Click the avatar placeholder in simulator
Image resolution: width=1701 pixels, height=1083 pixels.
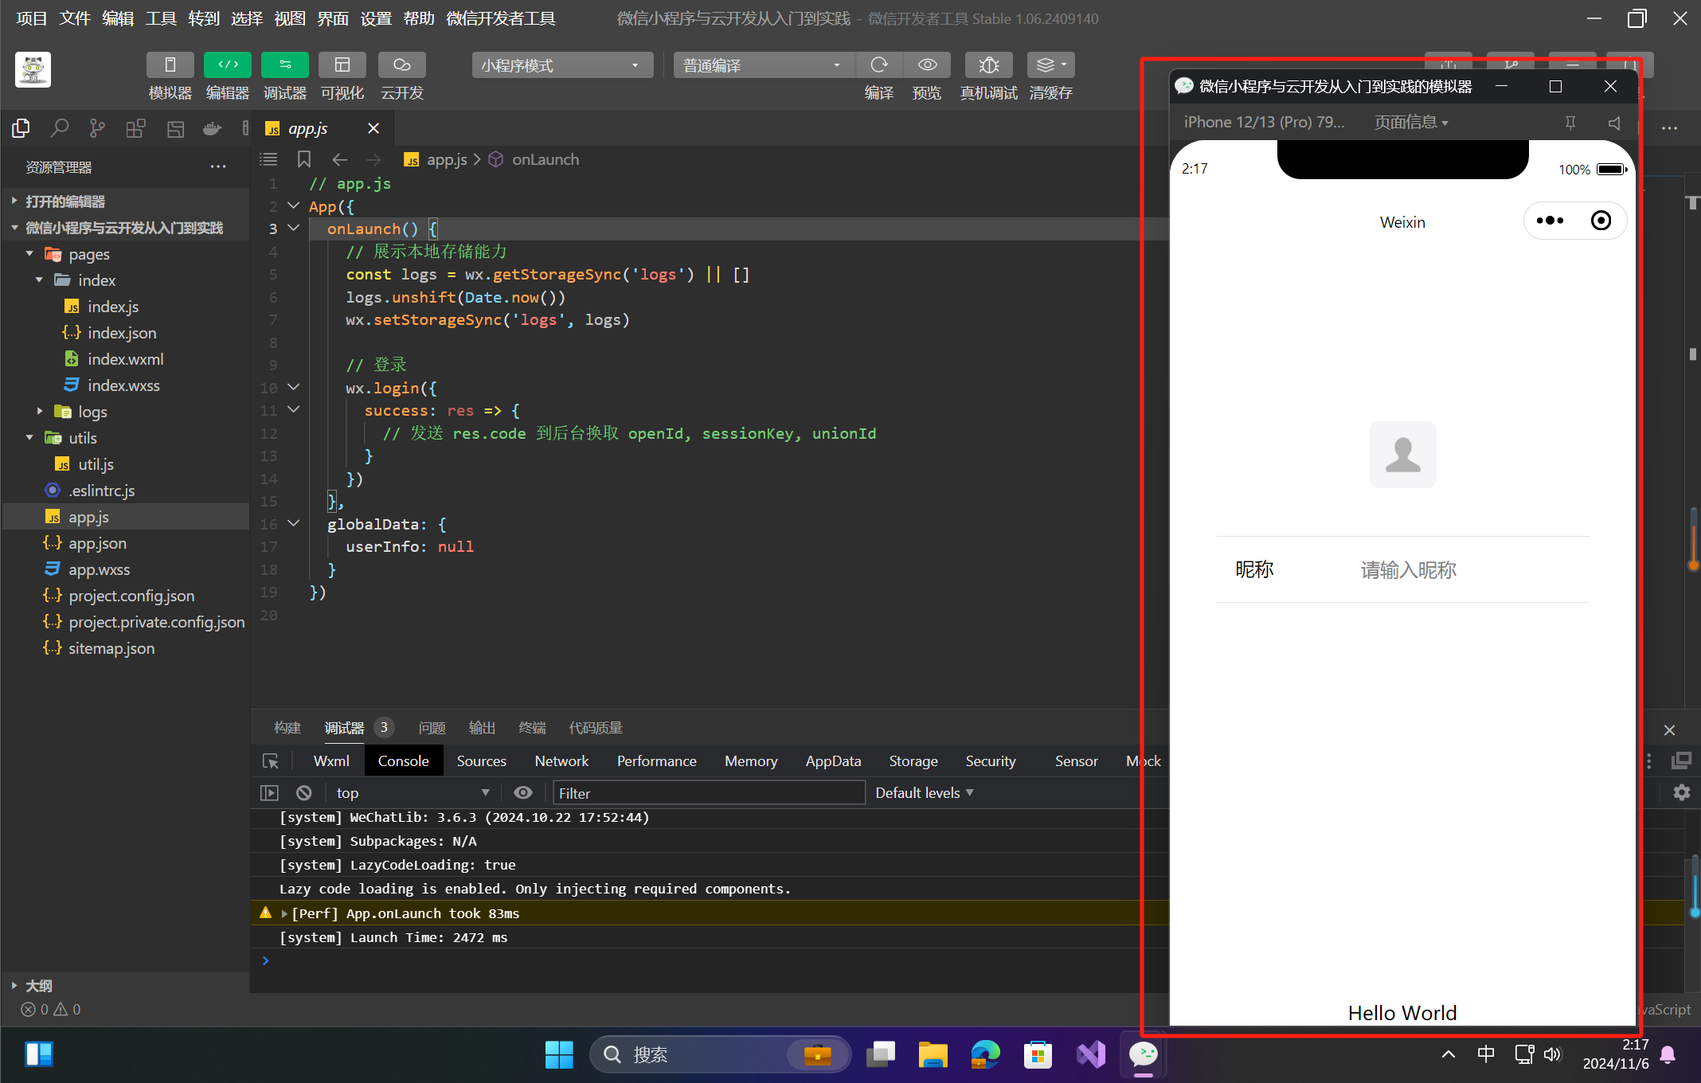coord(1402,455)
